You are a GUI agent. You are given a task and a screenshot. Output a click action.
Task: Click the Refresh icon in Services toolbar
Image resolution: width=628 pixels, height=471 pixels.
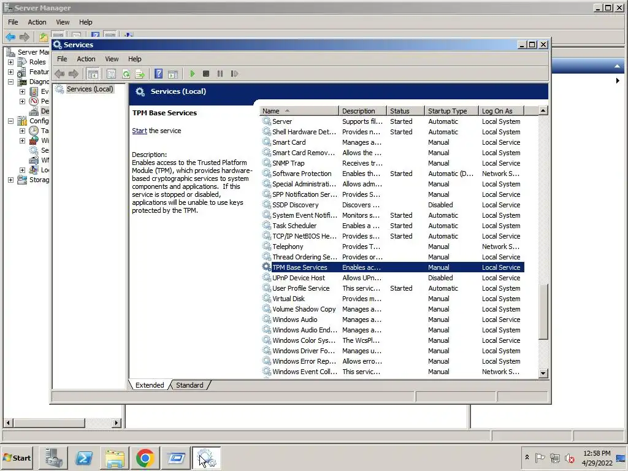click(x=126, y=74)
